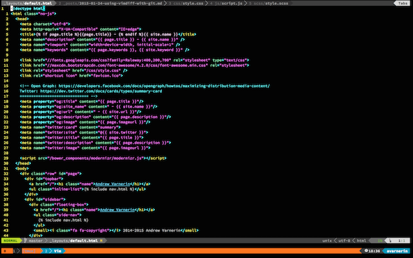The image size is (413, 258).
Task: Open the scss/style.scss tab
Action: pos(268,3)
